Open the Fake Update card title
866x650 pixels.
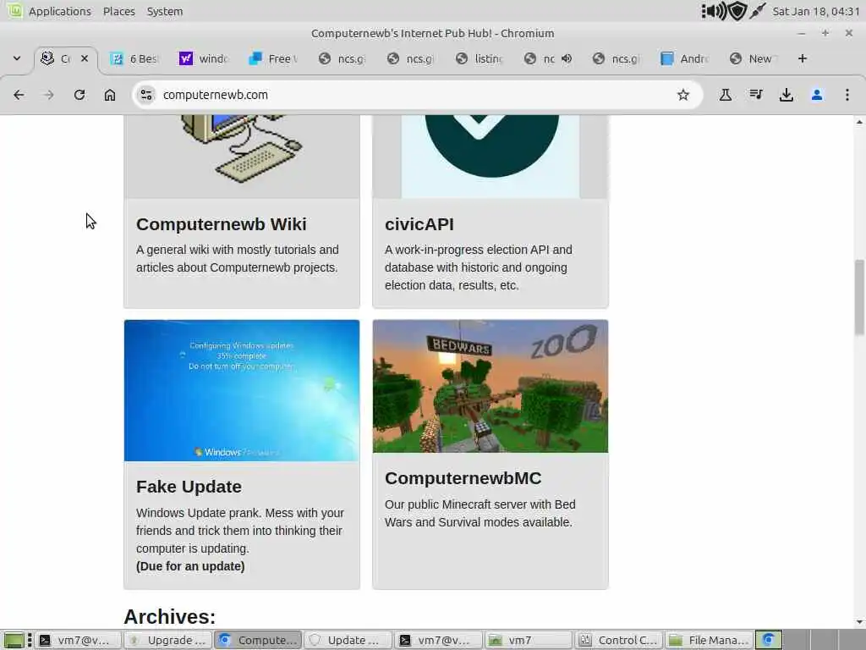click(189, 487)
